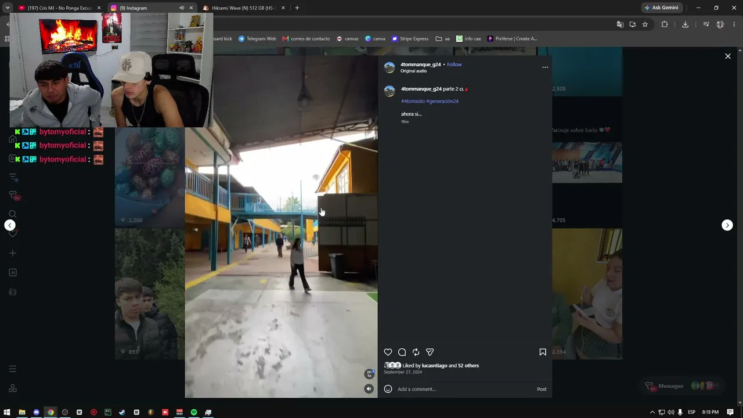Open the floating Messages button
The image size is (743, 418).
point(681,386)
